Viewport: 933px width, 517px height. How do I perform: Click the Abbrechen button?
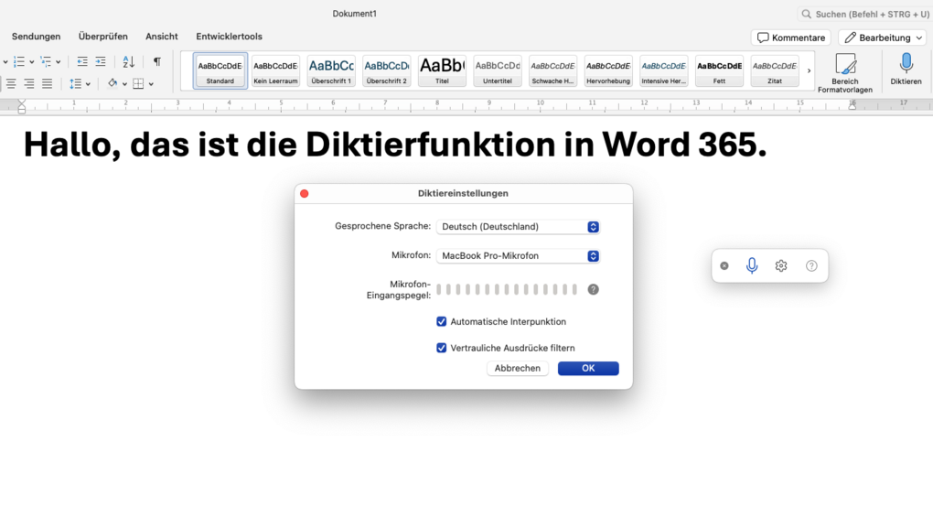pyautogui.click(x=518, y=368)
